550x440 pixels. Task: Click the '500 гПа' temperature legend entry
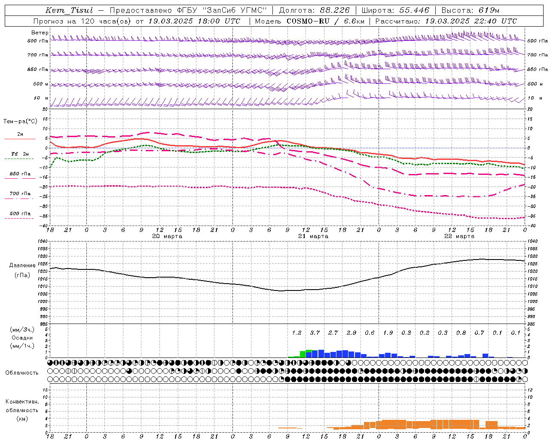pos(20,214)
